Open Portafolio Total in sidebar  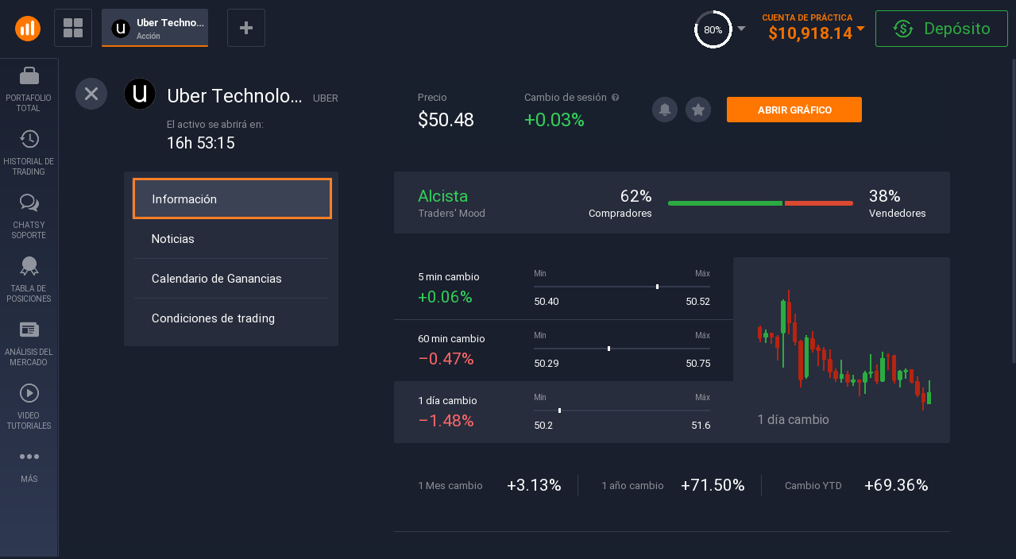point(29,89)
